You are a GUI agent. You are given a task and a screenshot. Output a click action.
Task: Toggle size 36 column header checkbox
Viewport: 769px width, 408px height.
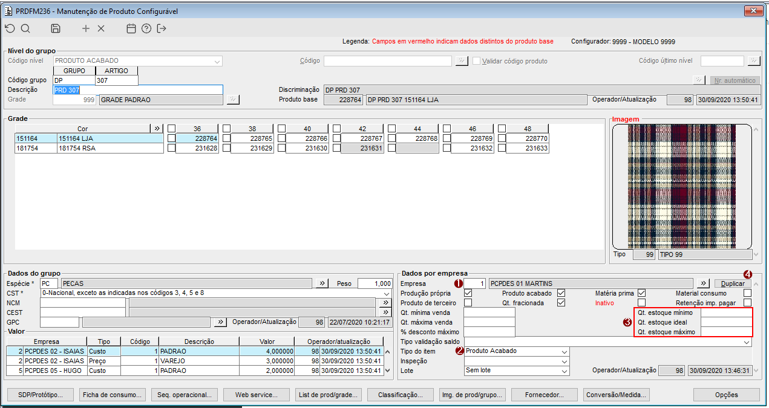click(172, 128)
